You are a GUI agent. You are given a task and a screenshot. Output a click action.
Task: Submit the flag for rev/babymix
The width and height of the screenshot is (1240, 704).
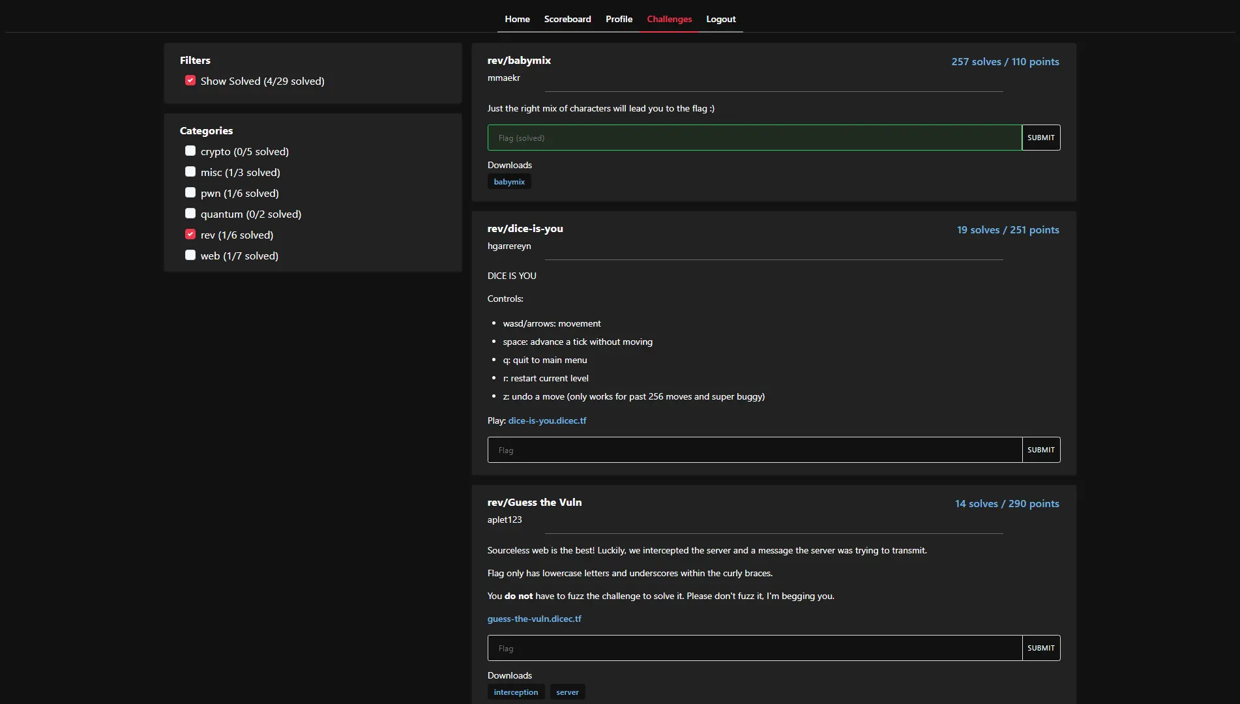(1041, 138)
